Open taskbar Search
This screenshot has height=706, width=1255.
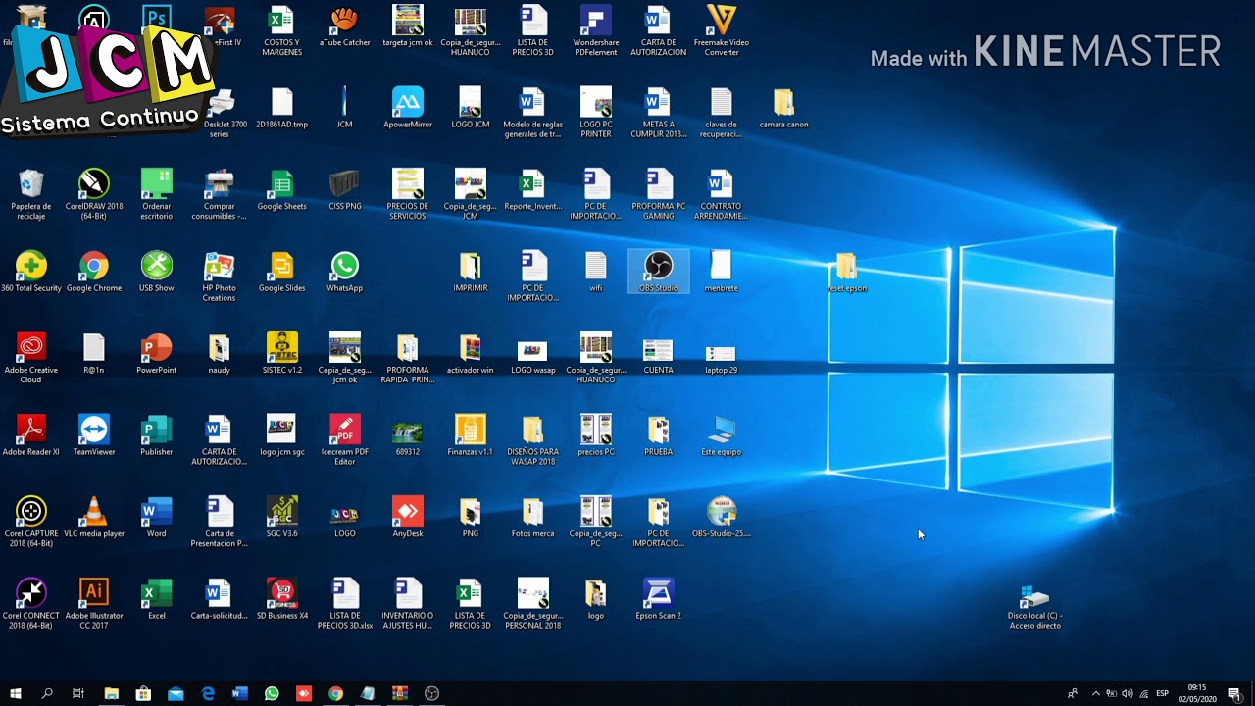pos(47,693)
